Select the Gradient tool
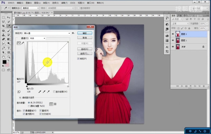The height and width of the screenshot is (134, 211). coord(9,39)
